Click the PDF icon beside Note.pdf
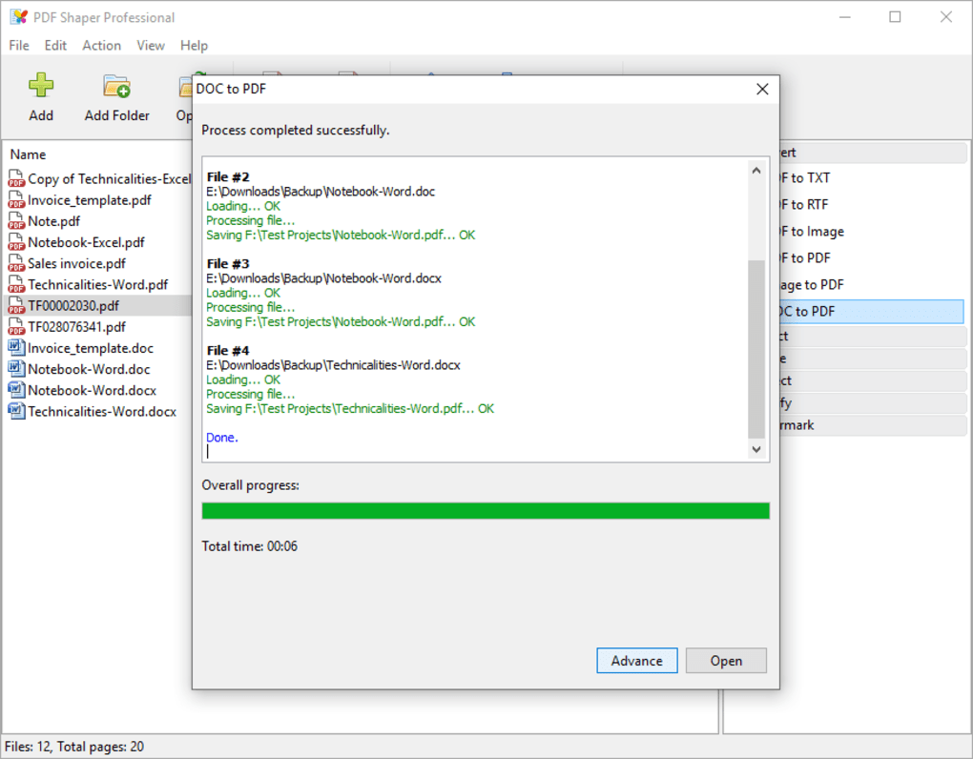This screenshot has height=759, width=973. pyautogui.click(x=16, y=220)
